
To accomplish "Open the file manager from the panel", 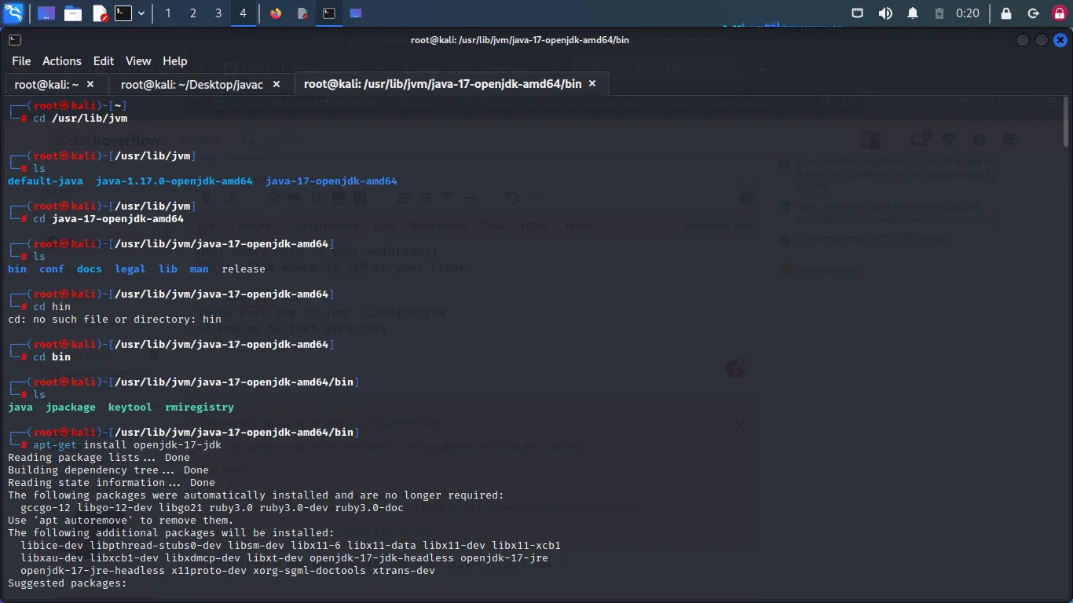I will [x=73, y=13].
